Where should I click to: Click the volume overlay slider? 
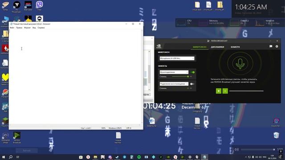pos(258,150)
